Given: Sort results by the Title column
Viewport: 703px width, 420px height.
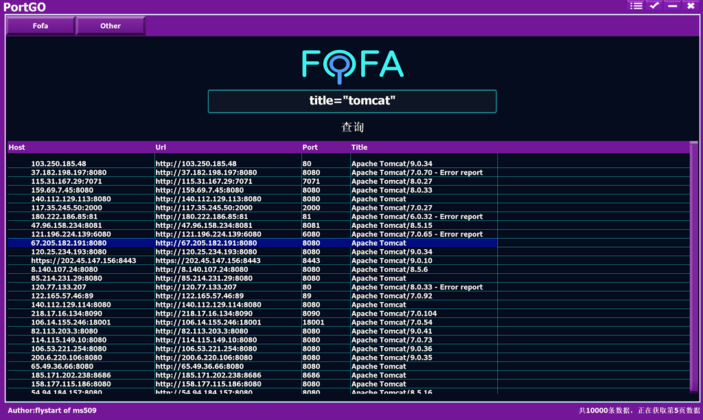Looking at the screenshot, I should pyautogui.click(x=358, y=147).
